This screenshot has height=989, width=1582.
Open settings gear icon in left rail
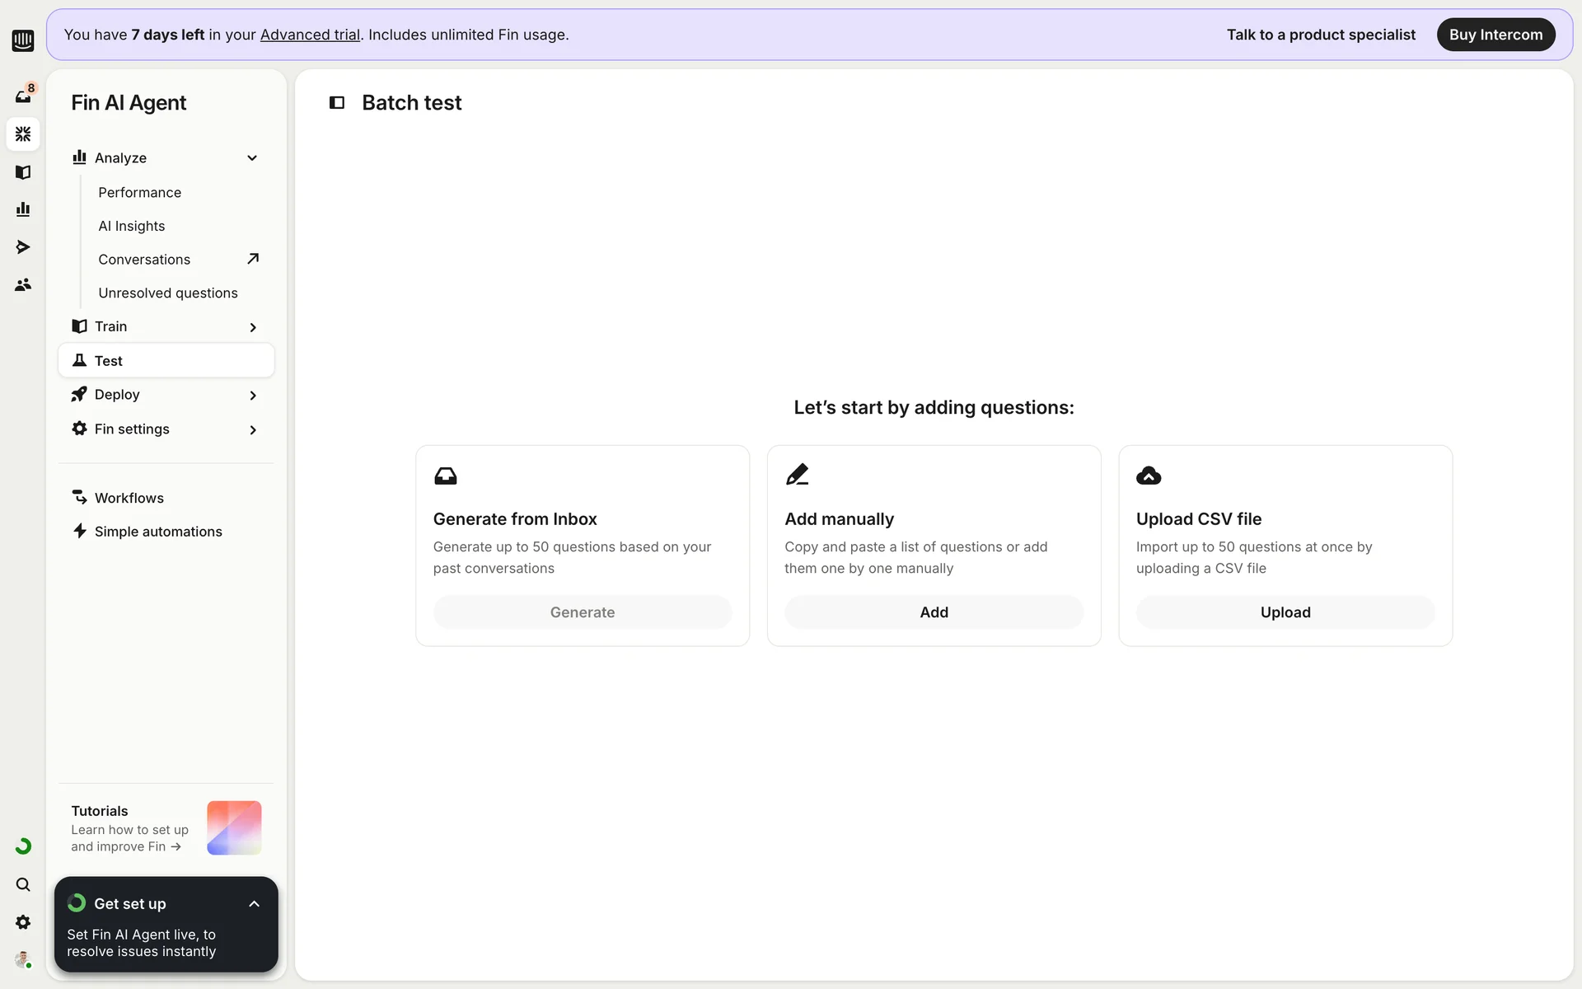click(x=23, y=922)
